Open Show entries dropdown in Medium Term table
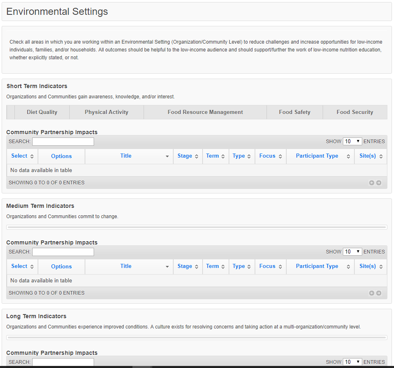Screen dimensions: 394x368 click(x=352, y=252)
